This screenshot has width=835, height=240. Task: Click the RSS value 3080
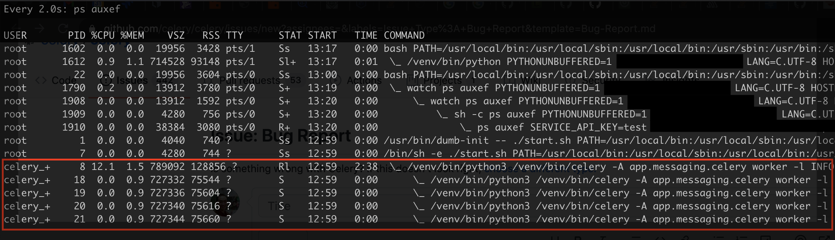[208, 127]
